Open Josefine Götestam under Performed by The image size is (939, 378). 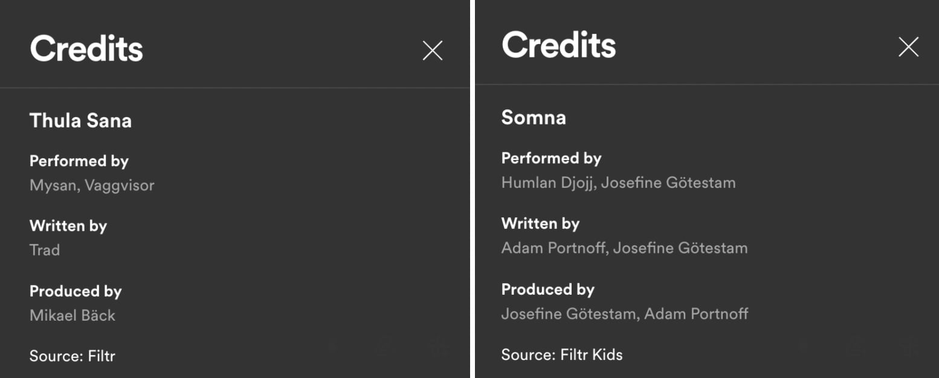669,182
